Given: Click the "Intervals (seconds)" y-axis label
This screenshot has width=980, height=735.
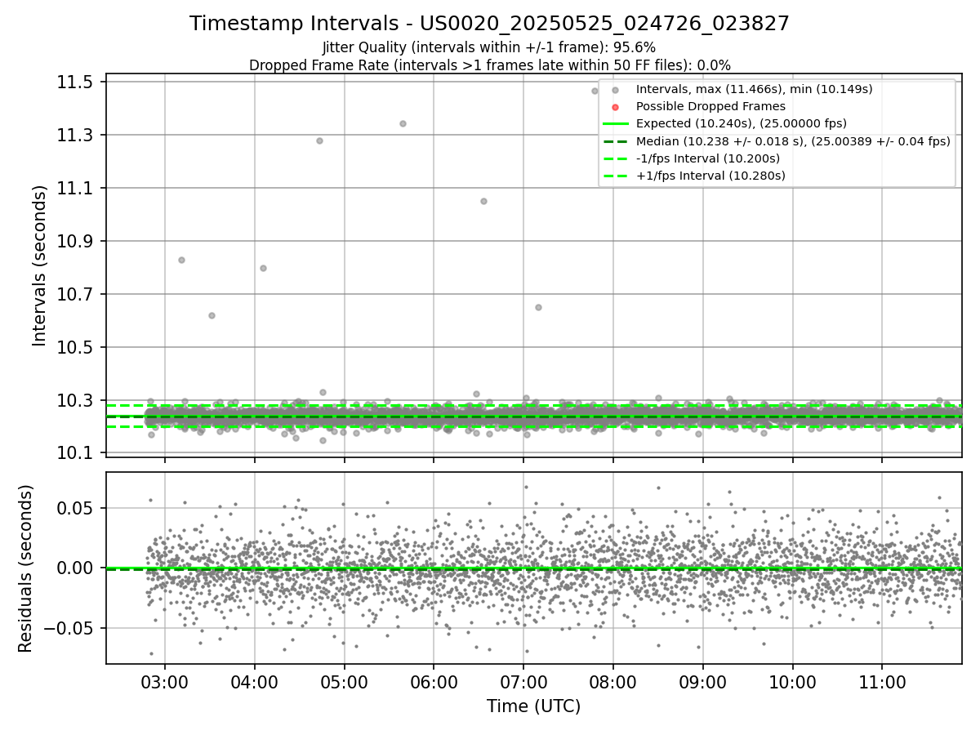Looking at the screenshot, I should coord(40,265).
